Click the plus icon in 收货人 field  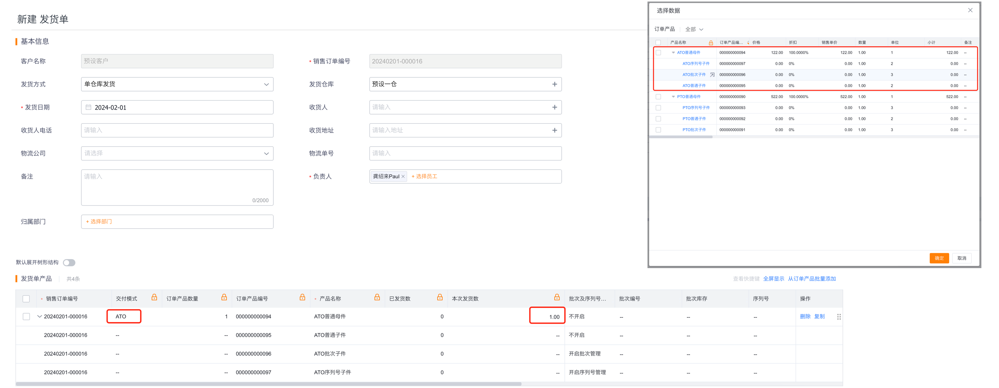pyautogui.click(x=554, y=108)
